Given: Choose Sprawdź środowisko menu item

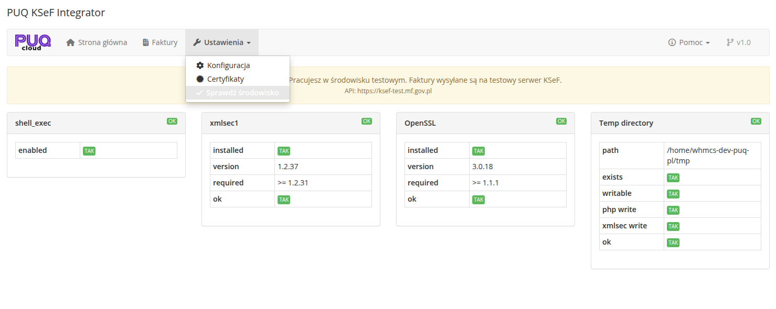Looking at the screenshot, I should pos(243,93).
